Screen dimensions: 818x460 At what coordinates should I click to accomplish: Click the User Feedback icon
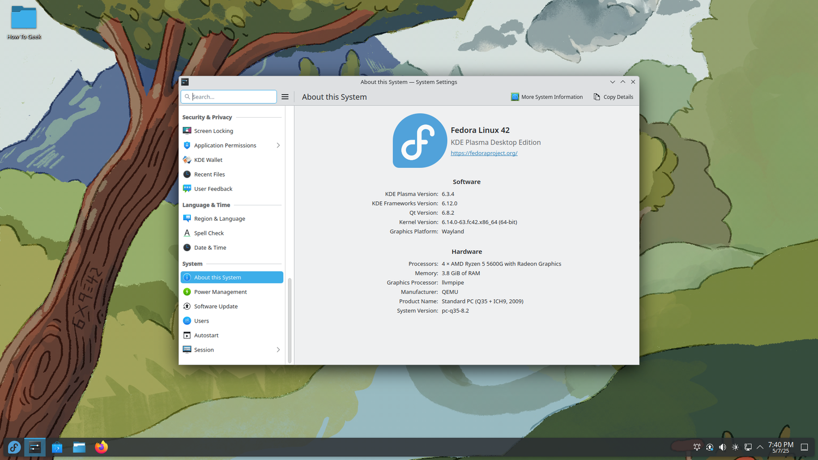tap(187, 189)
